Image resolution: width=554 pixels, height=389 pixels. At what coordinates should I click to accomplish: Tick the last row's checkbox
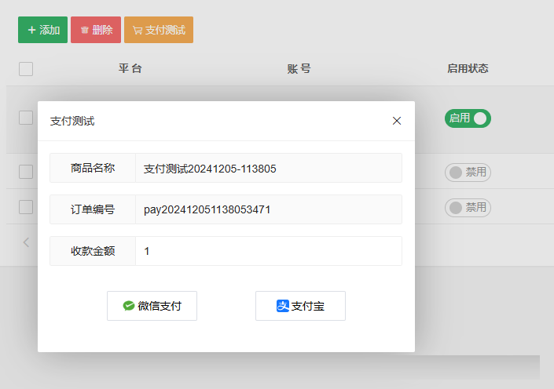26,207
